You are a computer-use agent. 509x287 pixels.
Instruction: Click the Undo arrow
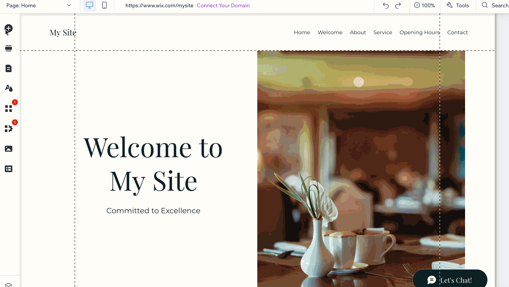(x=386, y=6)
